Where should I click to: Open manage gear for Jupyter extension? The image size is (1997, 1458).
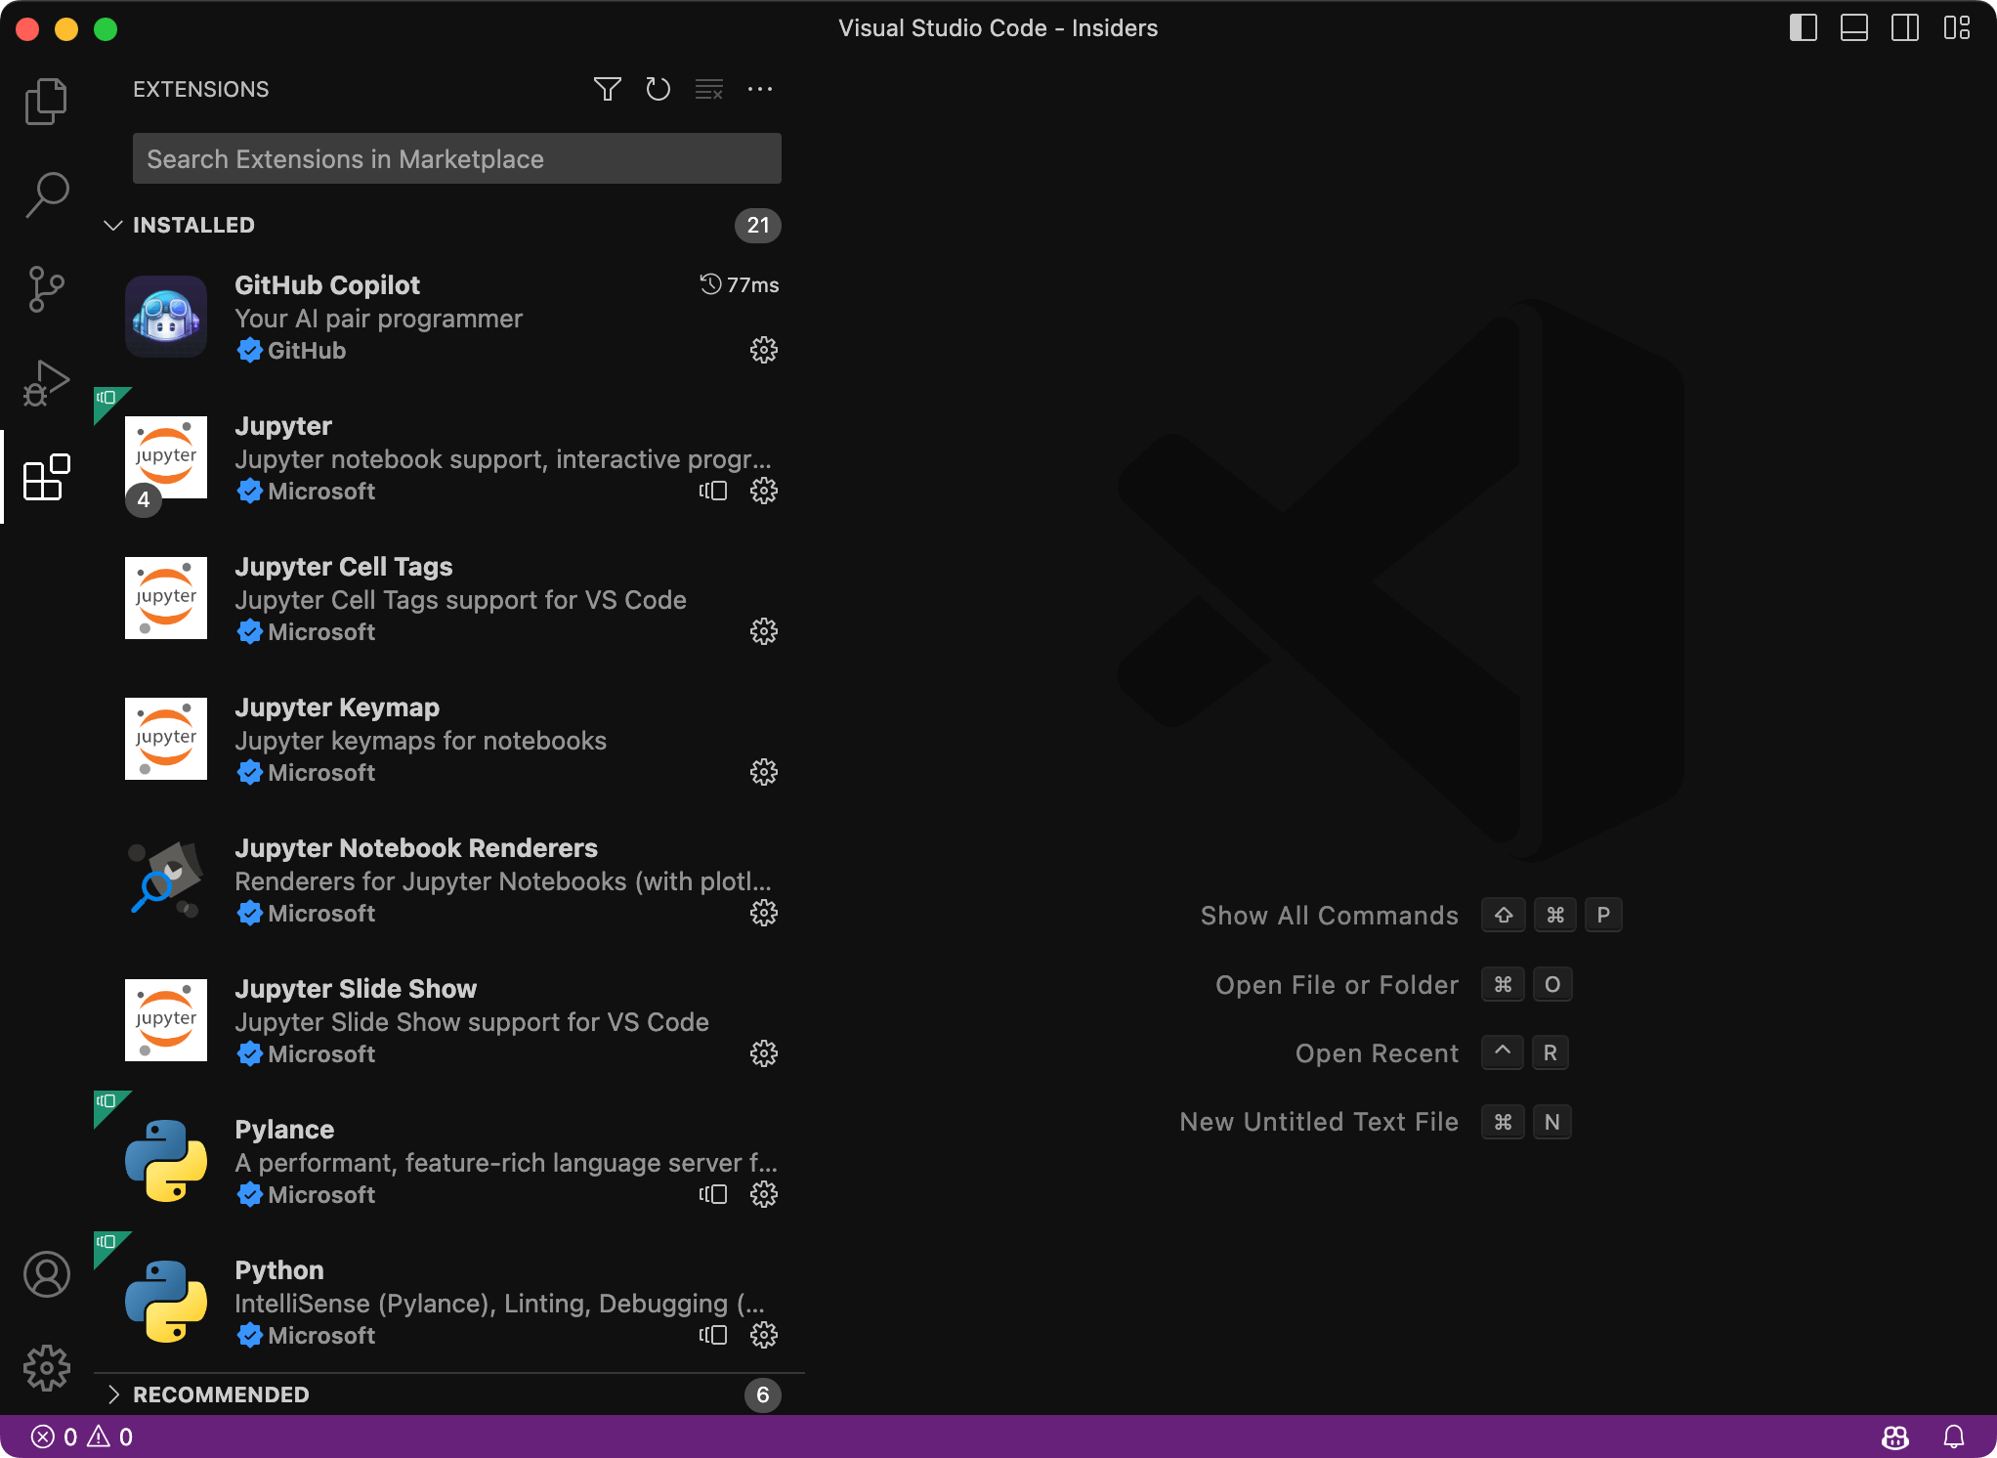pyautogui.click(x=763, y=491)
